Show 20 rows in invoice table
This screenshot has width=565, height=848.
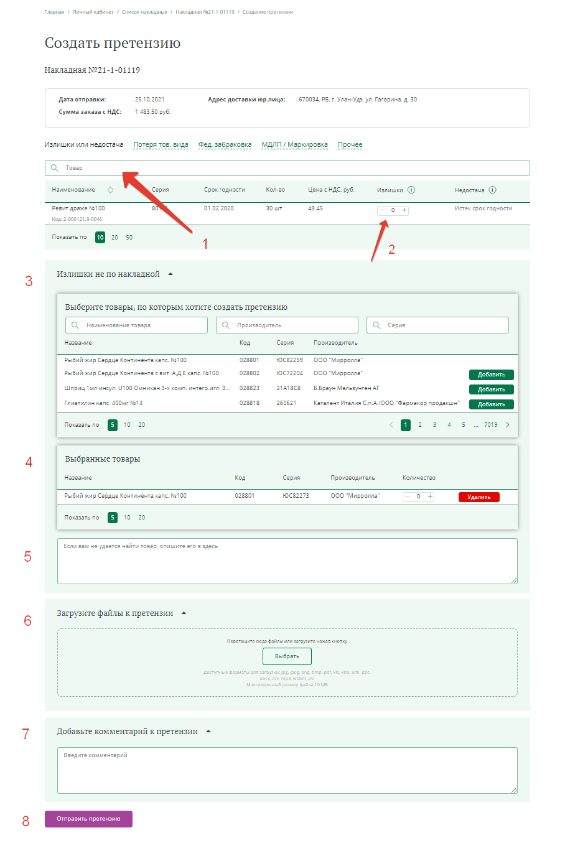(114, 238)
